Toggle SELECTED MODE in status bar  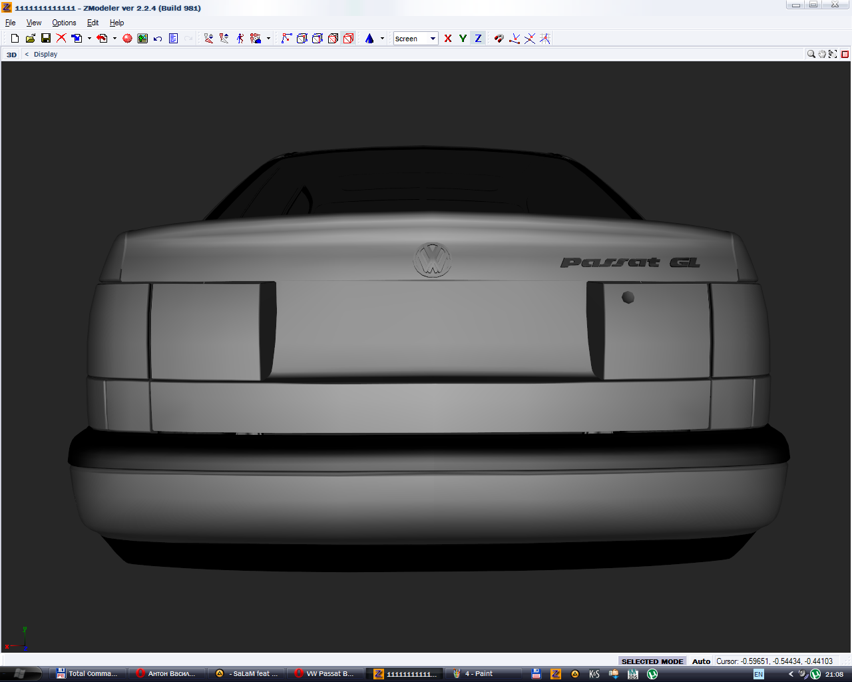[652, 661]
